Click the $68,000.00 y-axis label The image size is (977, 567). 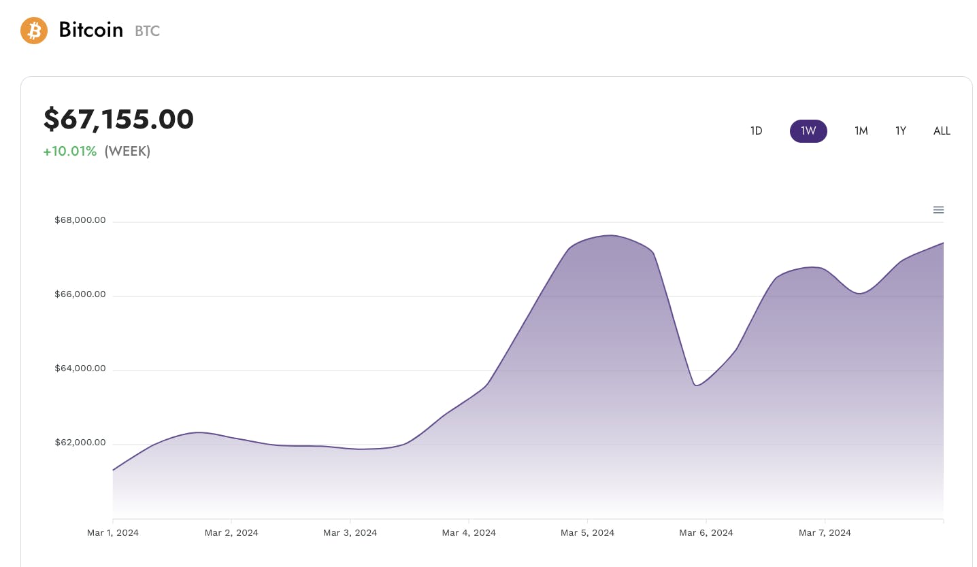coord(80,220)
